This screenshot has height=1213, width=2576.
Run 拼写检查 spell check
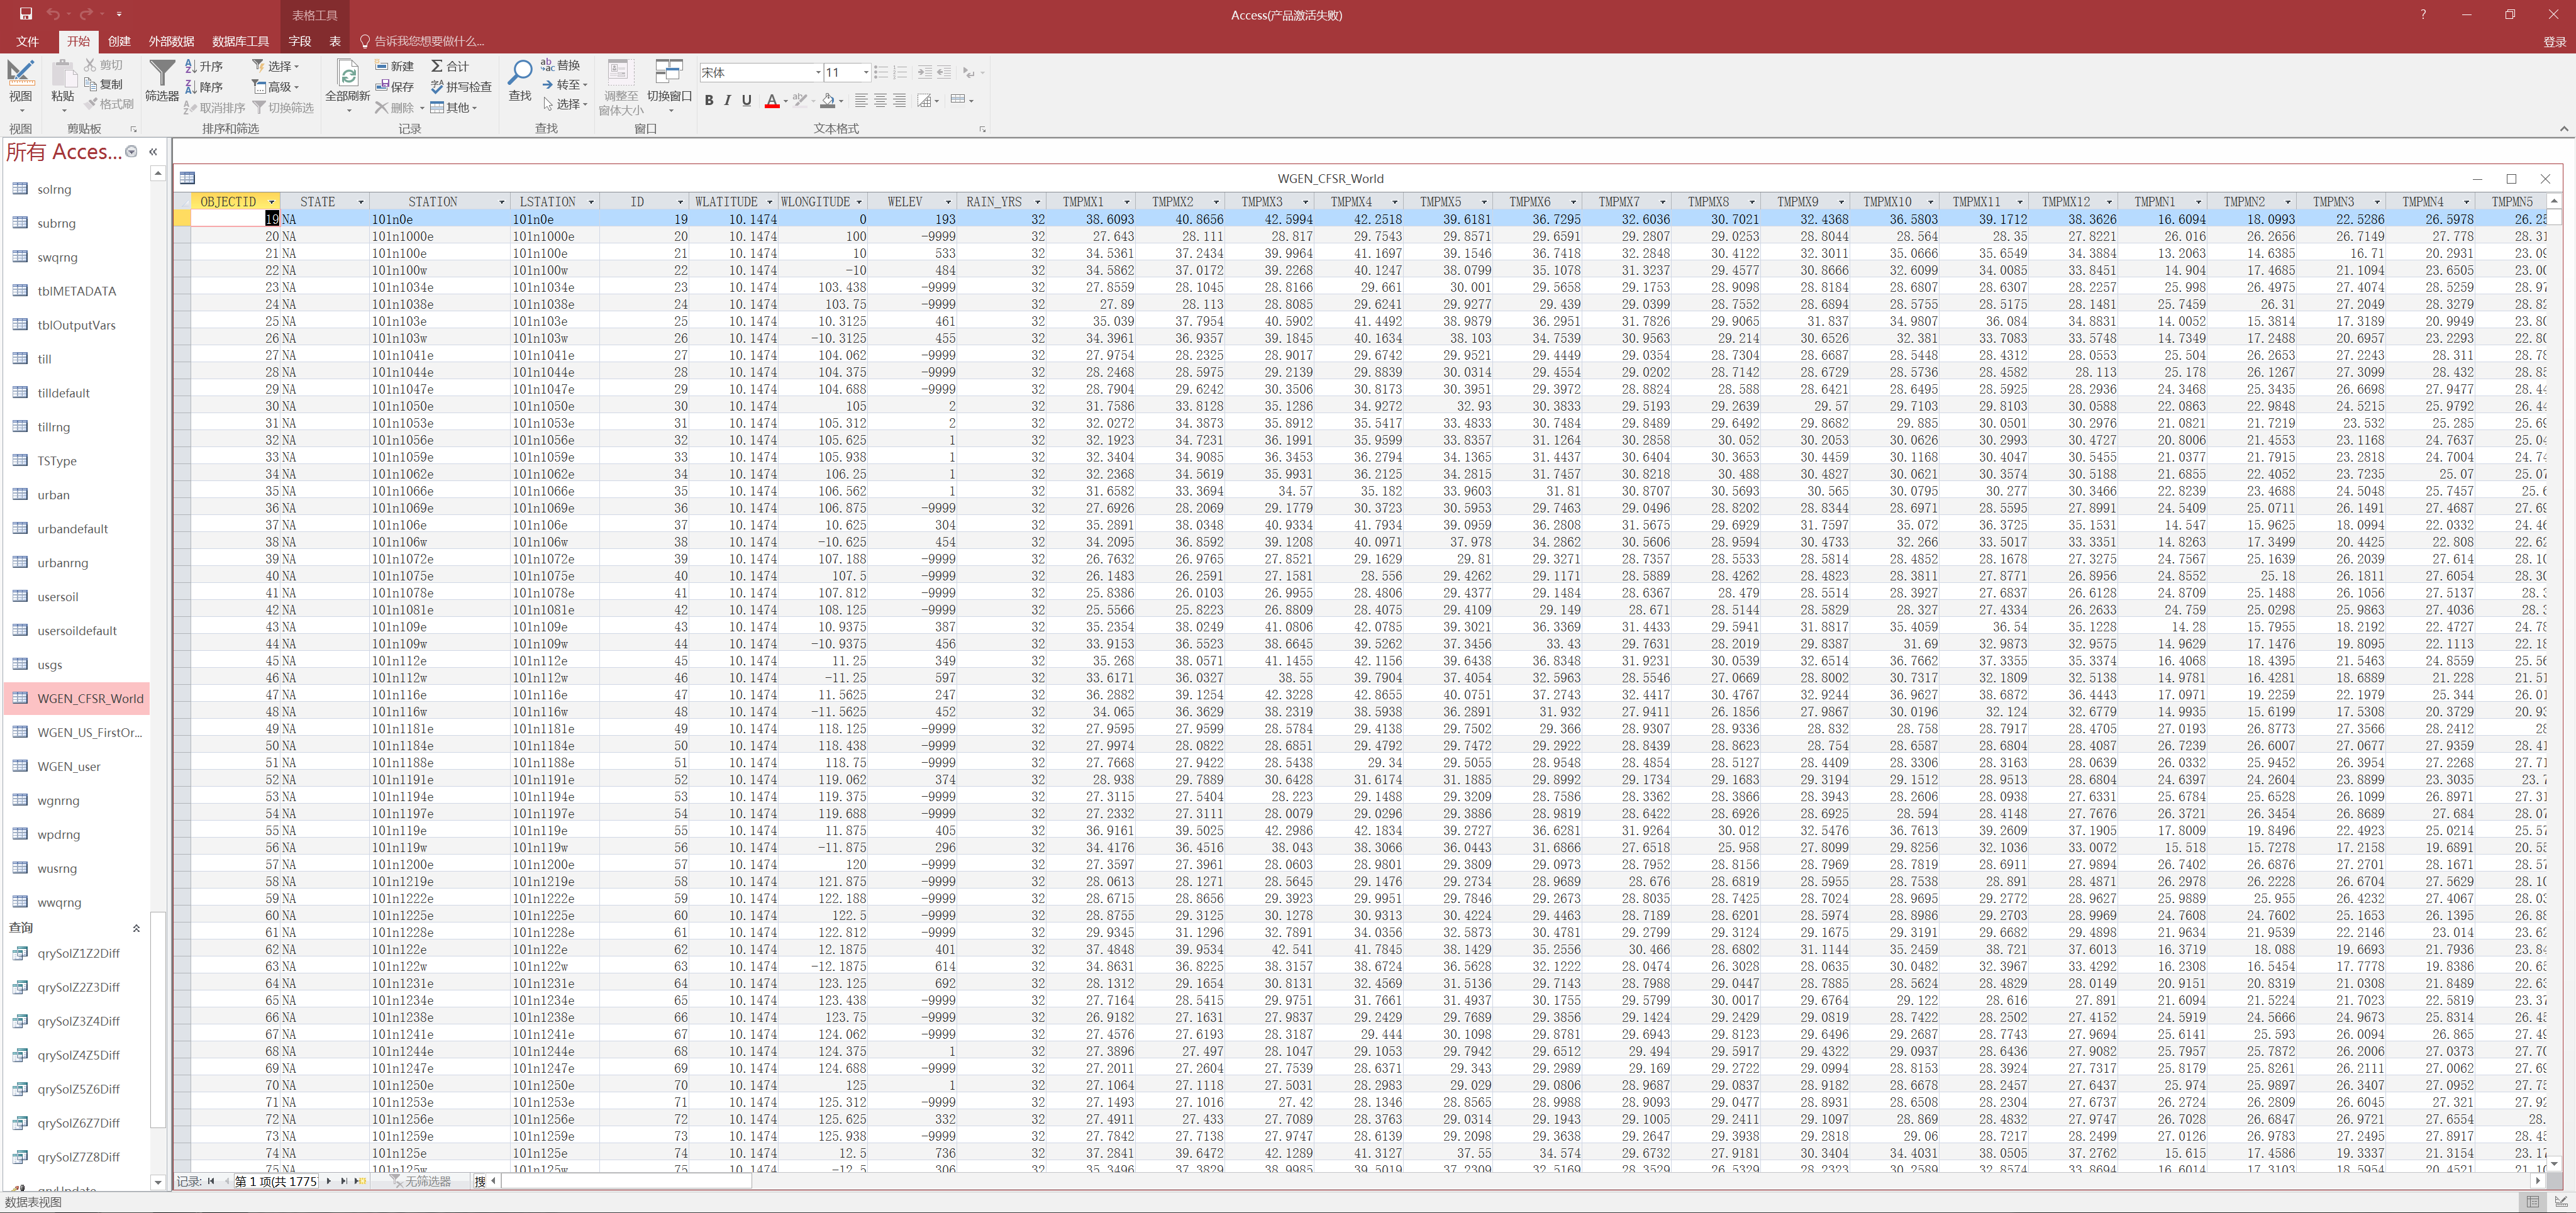(x=461, y=87)
